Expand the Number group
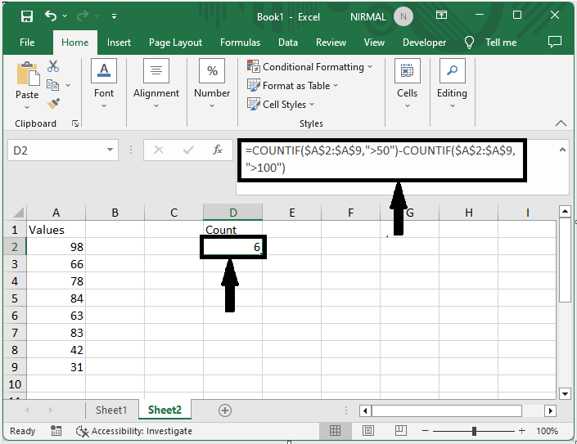This screenshot has width=577, height=444. click(x=212, y=84)
